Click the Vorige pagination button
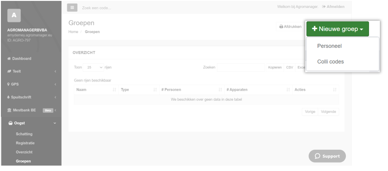Image resolution: width=388 pixels, height=171 pixels. 310,112
